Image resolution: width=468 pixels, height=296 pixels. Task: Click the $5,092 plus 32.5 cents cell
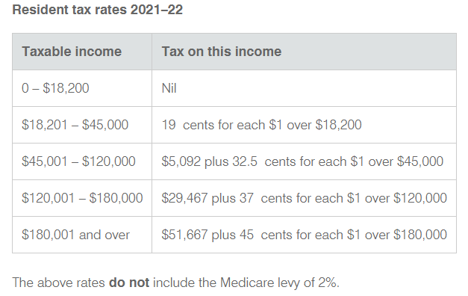pos(304,161)
